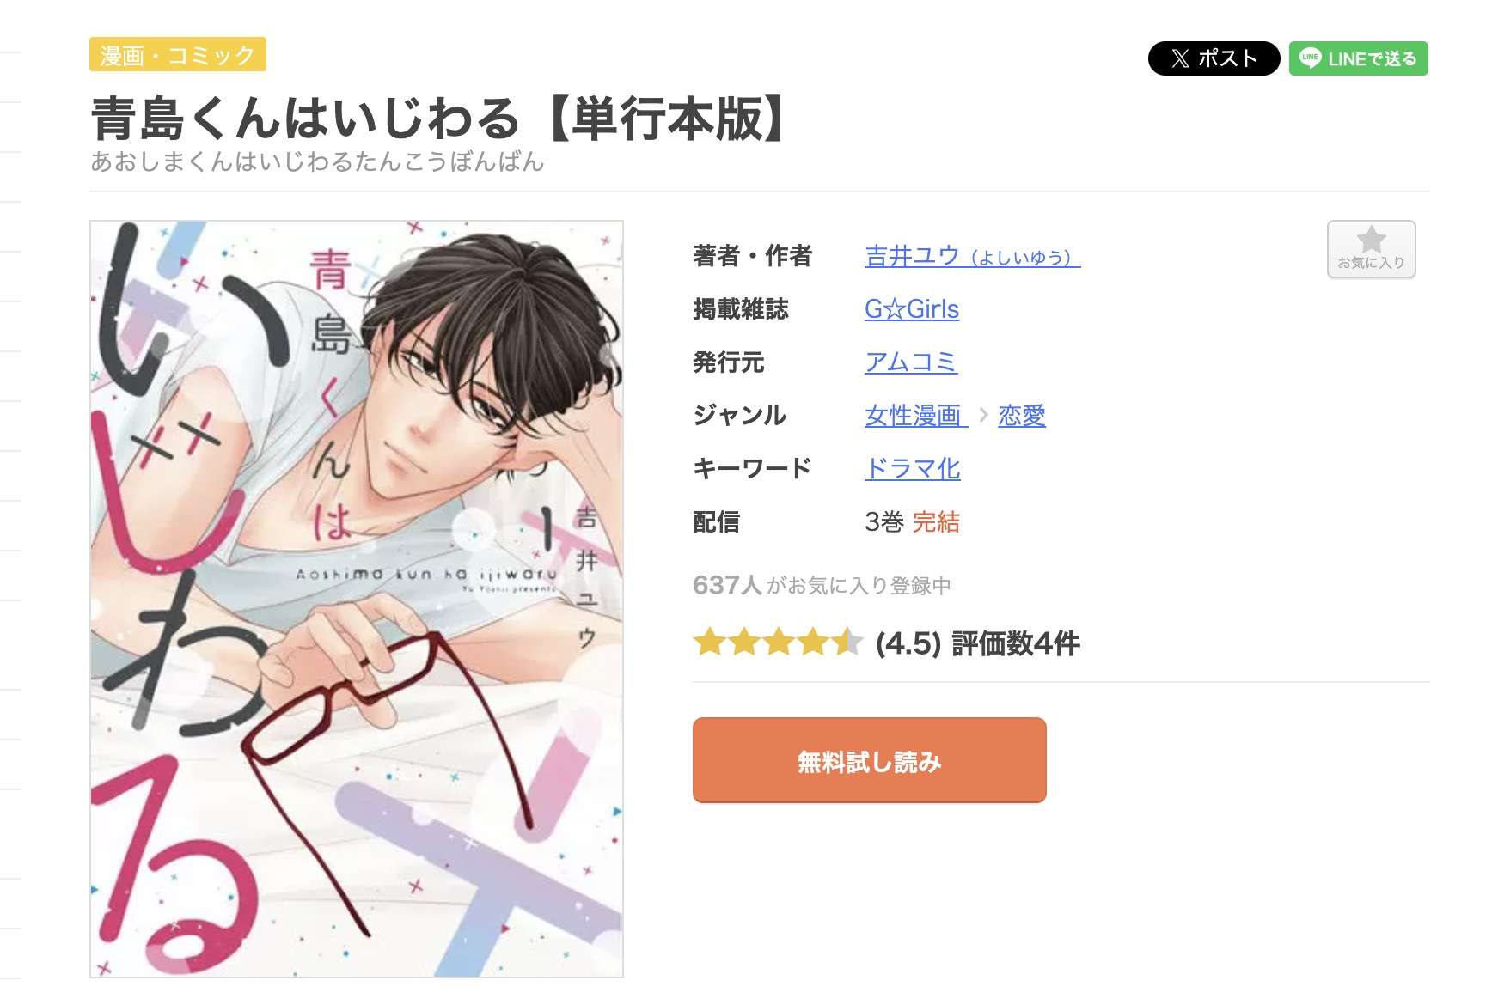Open publisher link アムコミ
Viewport: 1504px width, 1005px height.
point(911,362)
